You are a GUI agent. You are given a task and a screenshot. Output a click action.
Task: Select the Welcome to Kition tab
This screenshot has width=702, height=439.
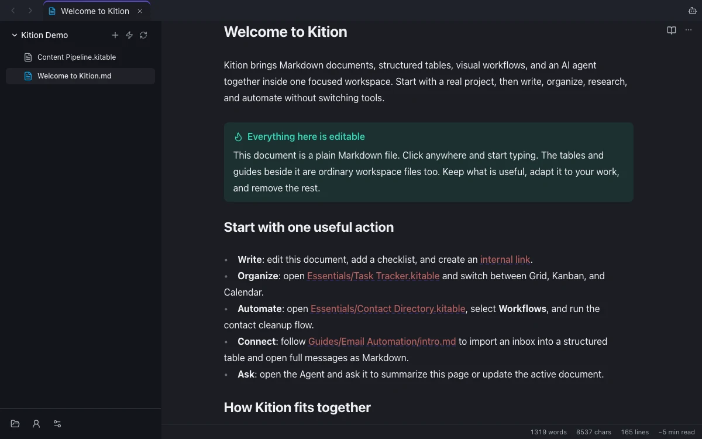tap(97, 11)
